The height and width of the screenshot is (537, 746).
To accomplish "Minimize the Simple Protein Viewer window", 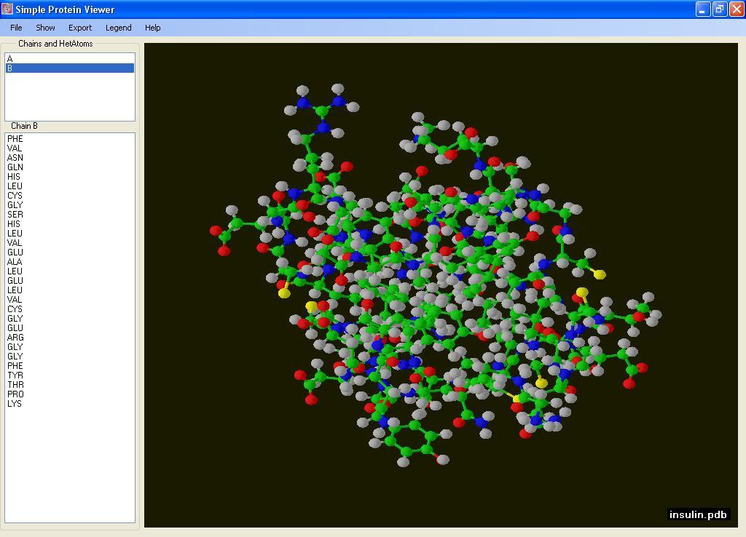I will point(703,9).
